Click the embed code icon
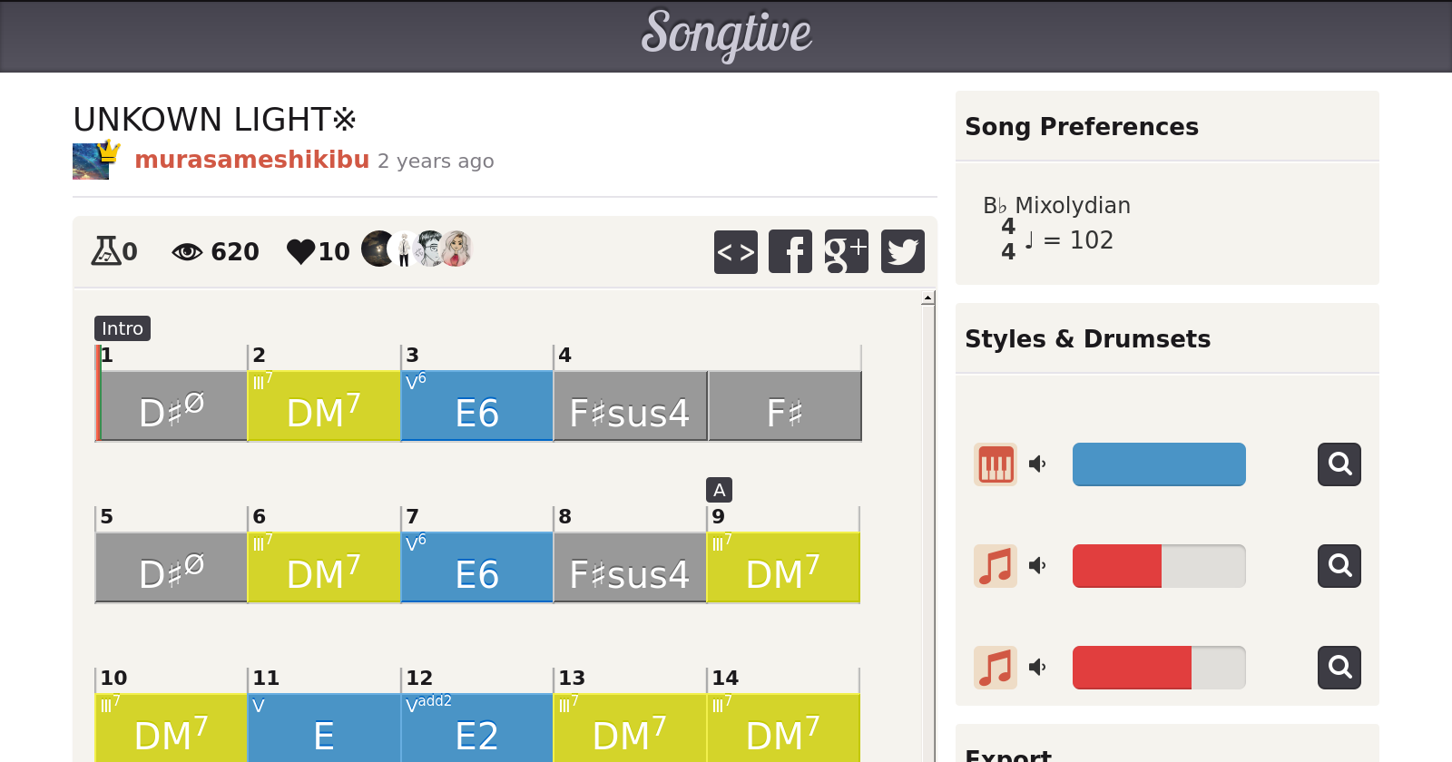This screenshot has height=762, width=1452. pos(735,251)
